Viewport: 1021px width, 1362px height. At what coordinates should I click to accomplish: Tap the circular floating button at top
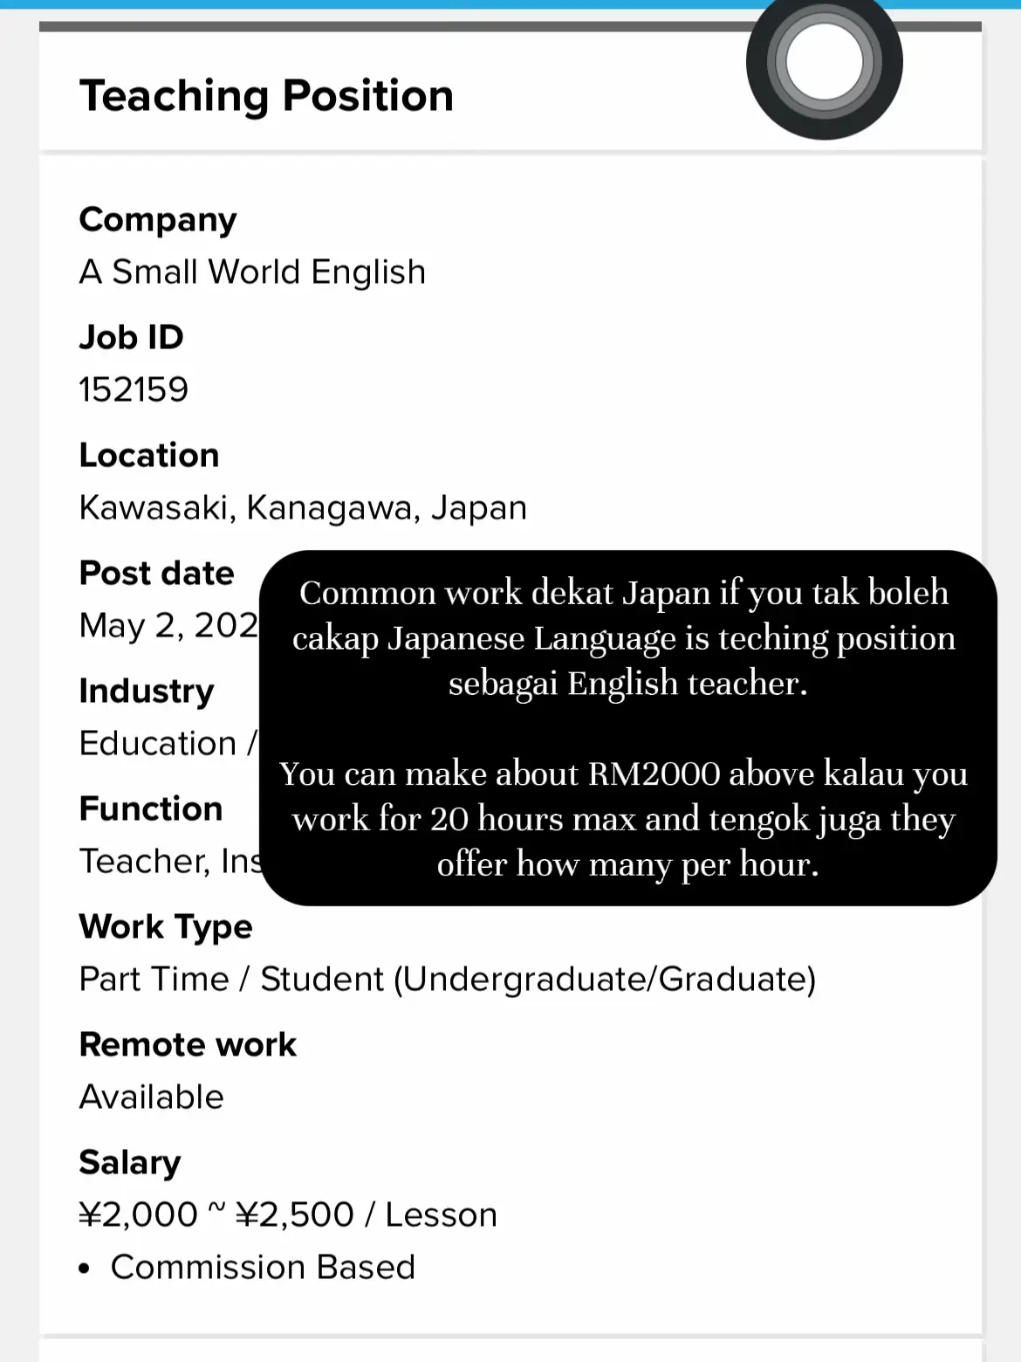824,63
